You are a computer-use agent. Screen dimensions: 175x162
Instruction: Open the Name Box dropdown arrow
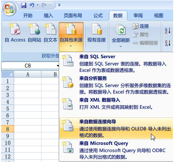click(58, 66)
